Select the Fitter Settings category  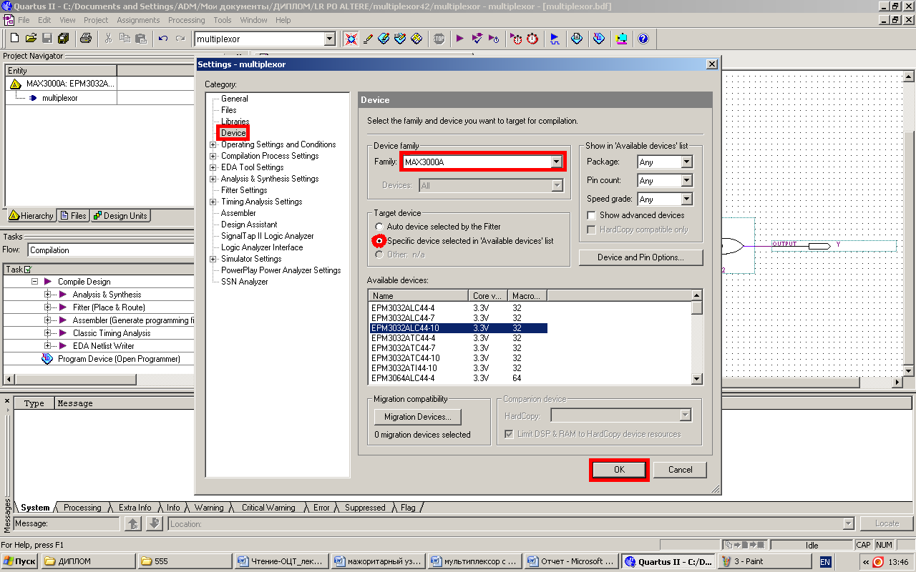[x=244, y=190]
